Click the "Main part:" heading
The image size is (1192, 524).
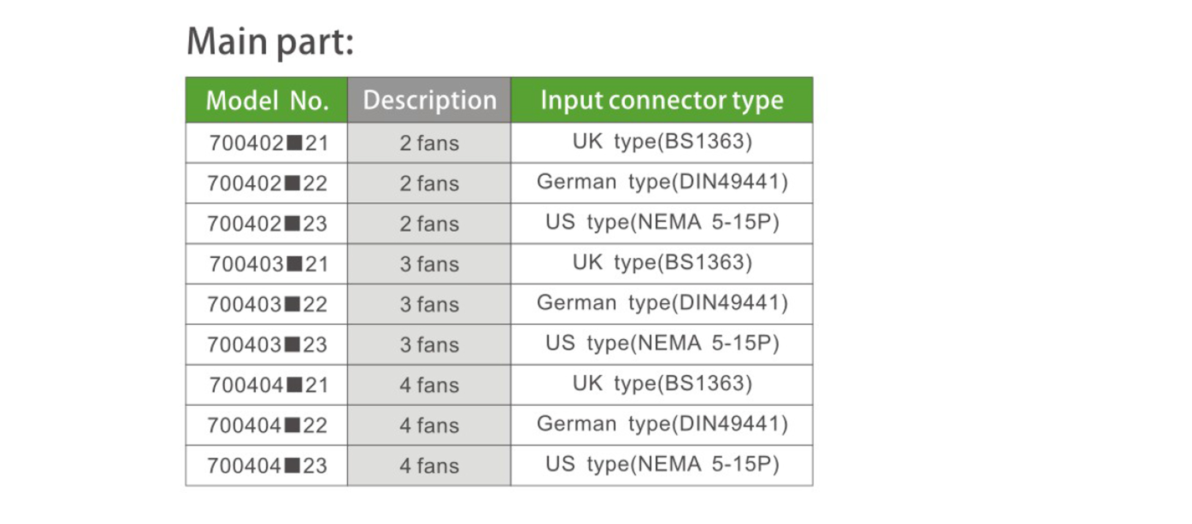pos(270,42)
